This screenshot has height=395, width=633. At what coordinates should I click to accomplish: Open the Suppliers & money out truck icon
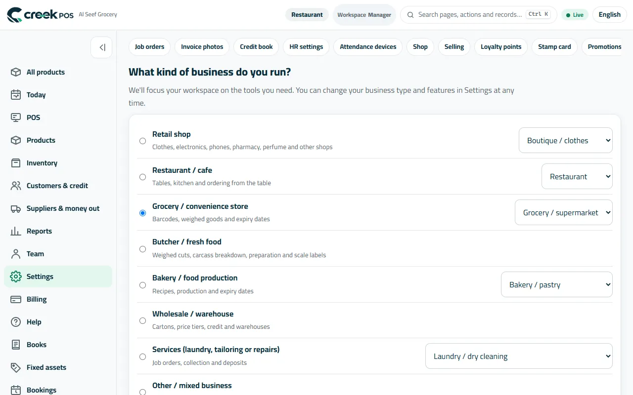[16, 208]
